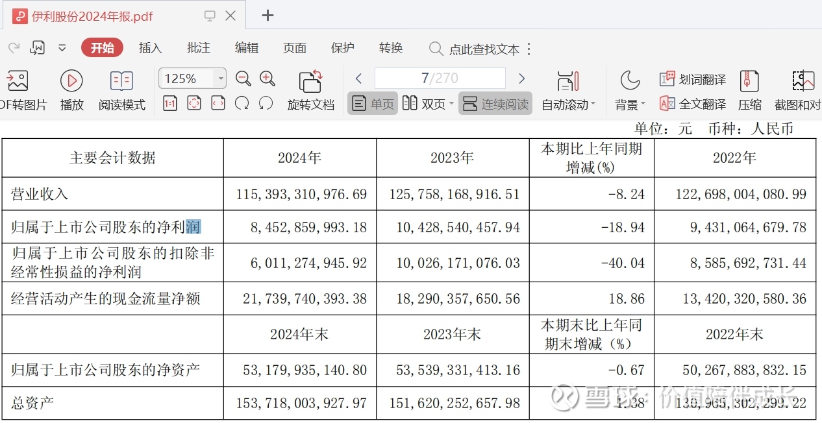
Task: Click the 2023 net profit value 10,428,540,457.94
Action: [x=456, y=227]
